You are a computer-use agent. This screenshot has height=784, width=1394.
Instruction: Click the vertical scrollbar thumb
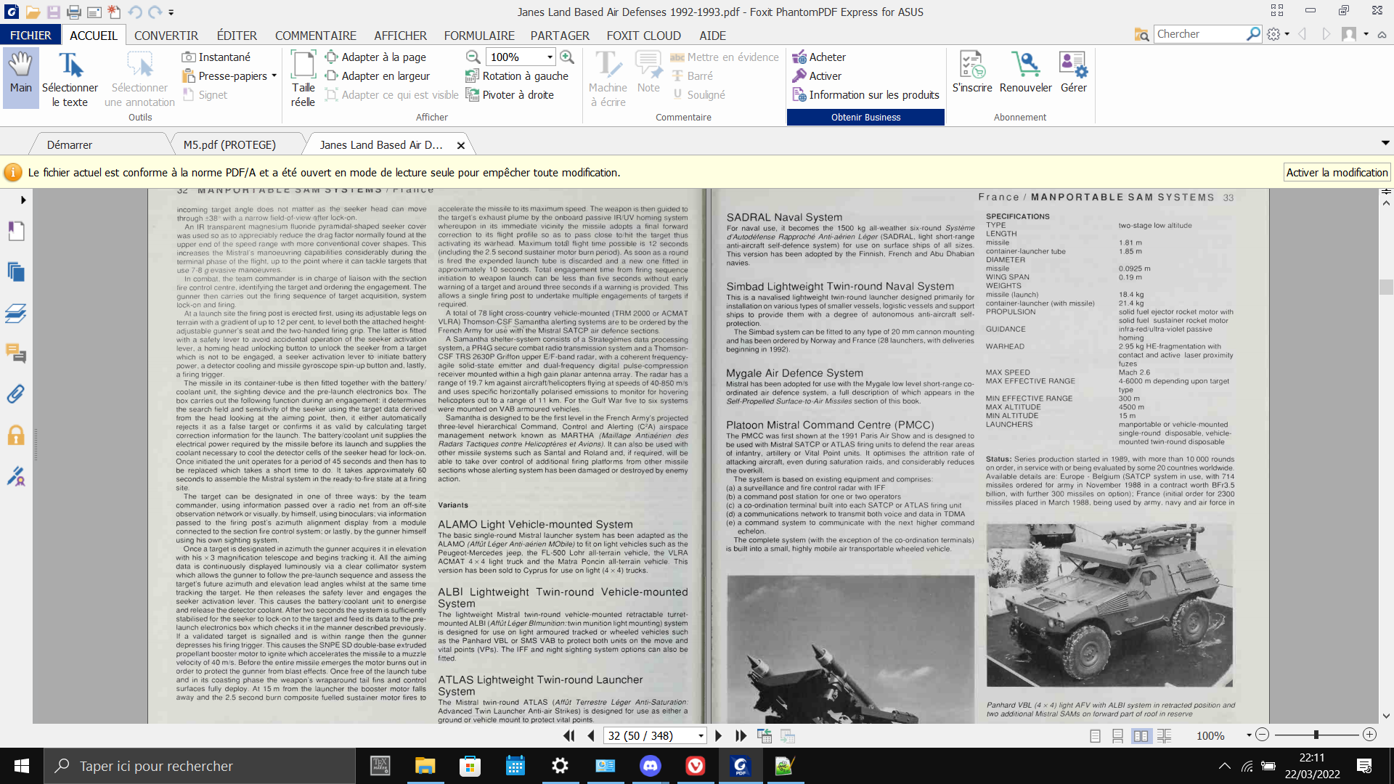1386,287
